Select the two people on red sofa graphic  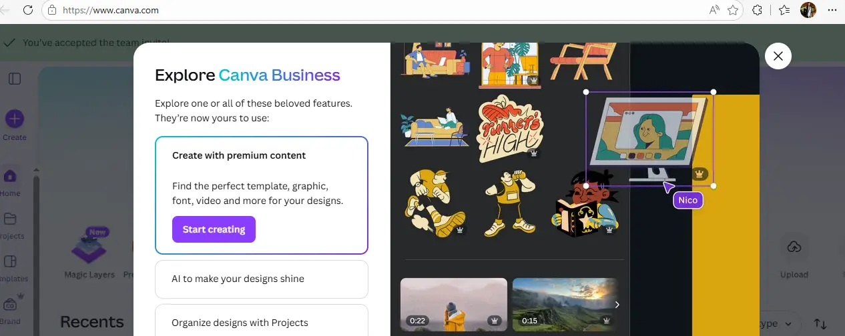tap(434, 60)
